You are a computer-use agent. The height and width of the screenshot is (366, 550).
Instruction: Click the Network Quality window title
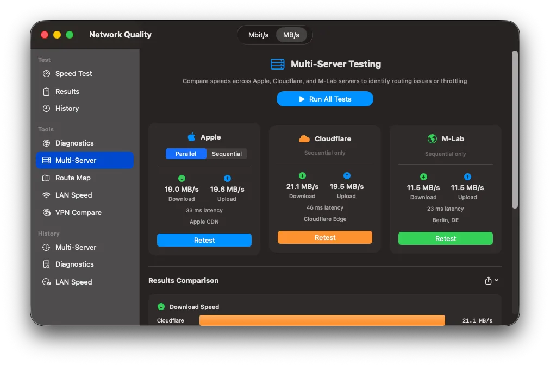coord(120,35)
